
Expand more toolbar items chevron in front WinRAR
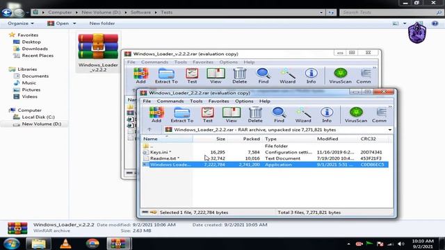pos(390,107)
